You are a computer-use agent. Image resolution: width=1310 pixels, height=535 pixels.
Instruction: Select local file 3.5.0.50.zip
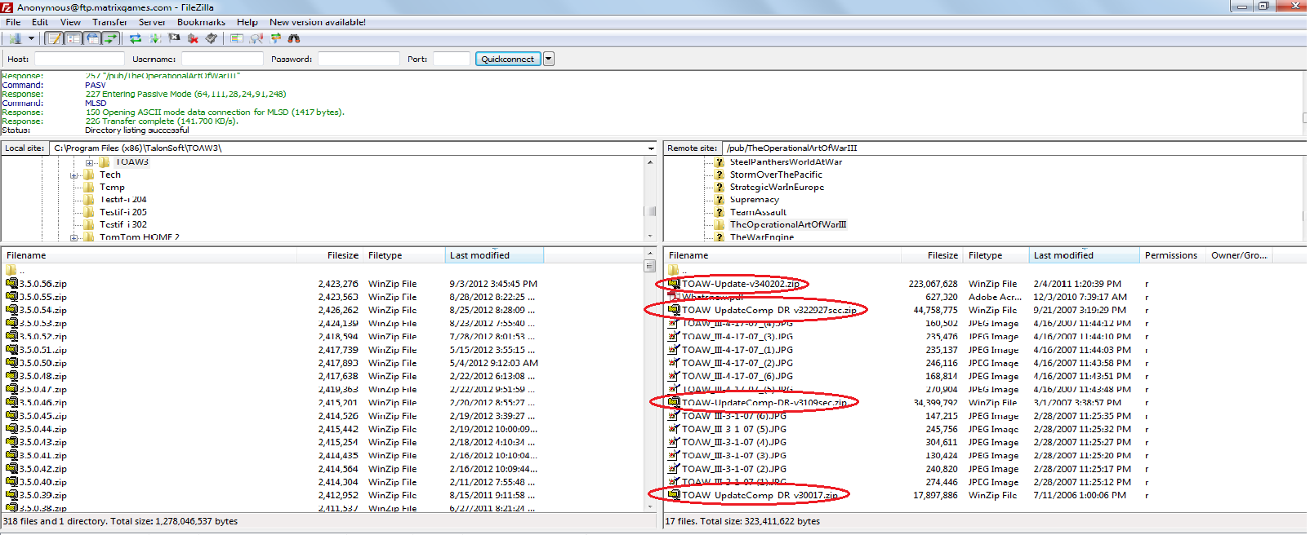tap(42, 363)
